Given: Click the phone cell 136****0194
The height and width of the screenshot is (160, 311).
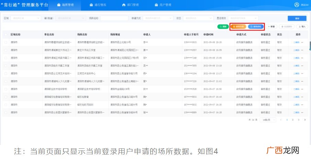Looking at the screenshot, I should 190,73.
